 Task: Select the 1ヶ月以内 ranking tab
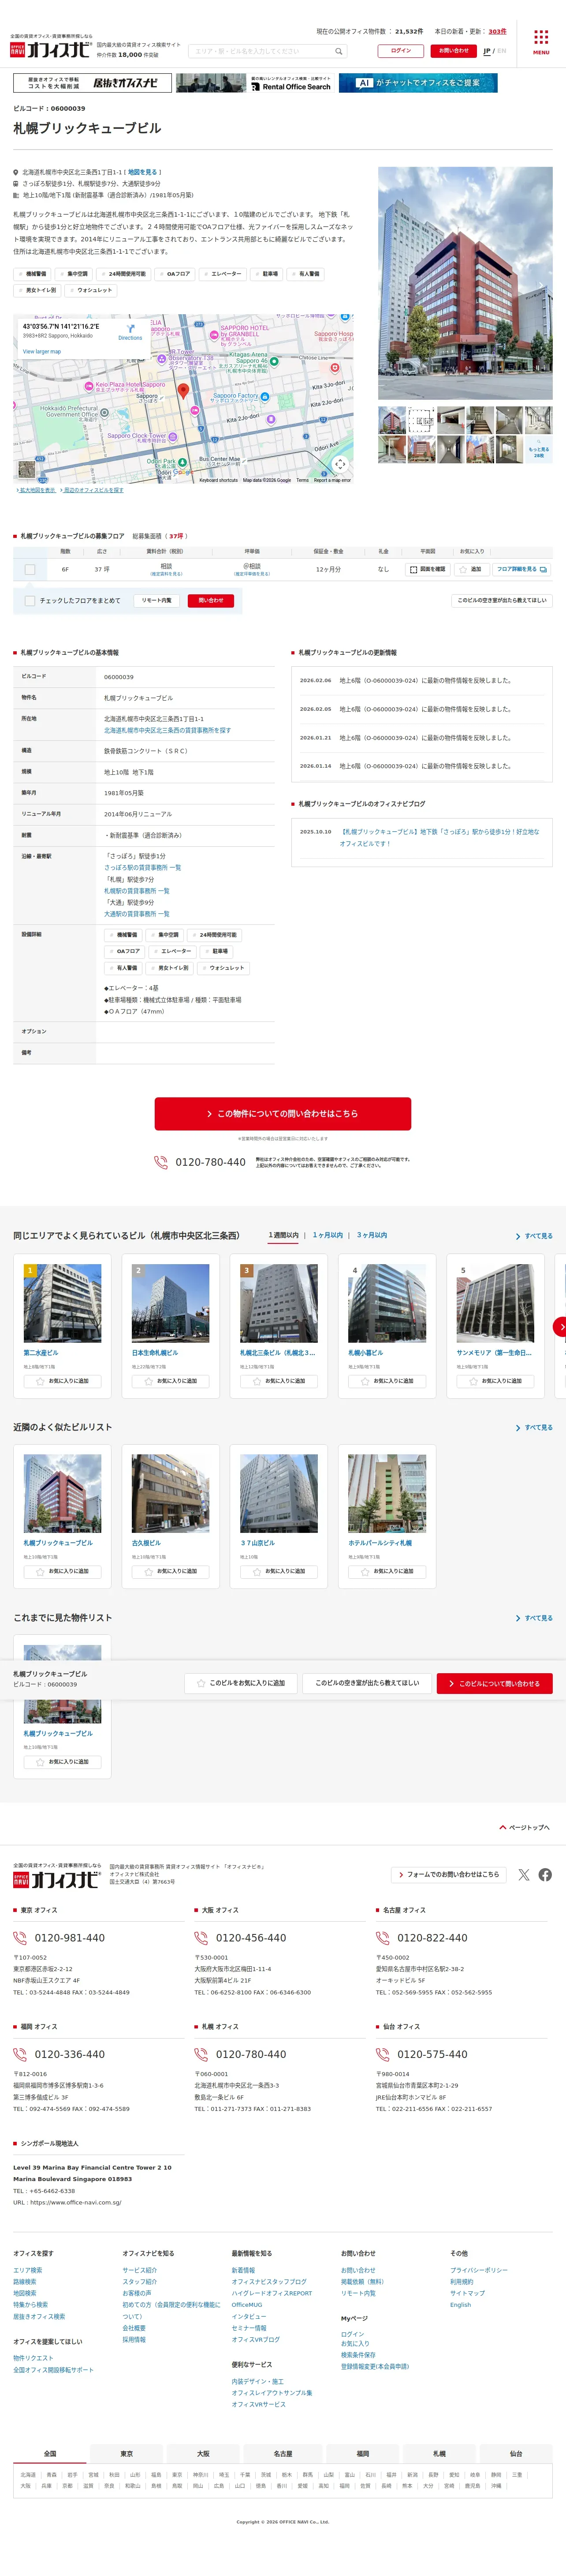click(328, 1235)
